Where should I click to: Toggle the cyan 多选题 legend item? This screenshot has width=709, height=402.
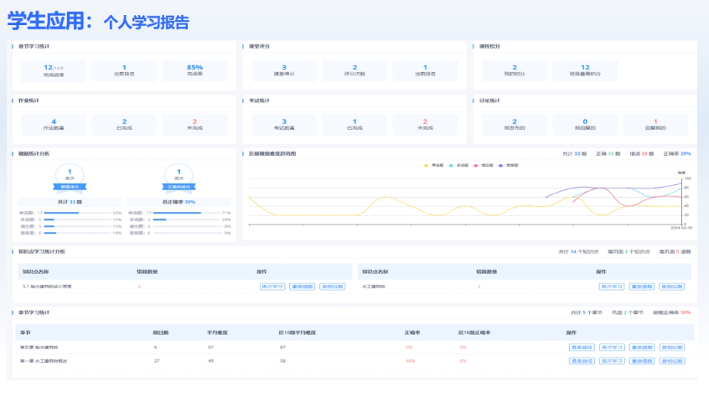coord(458,165)
